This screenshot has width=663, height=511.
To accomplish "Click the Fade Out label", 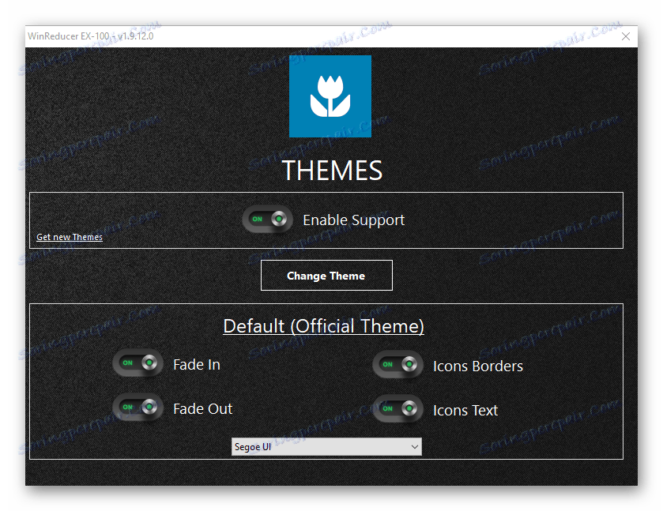I will click(x=203, y=408).
